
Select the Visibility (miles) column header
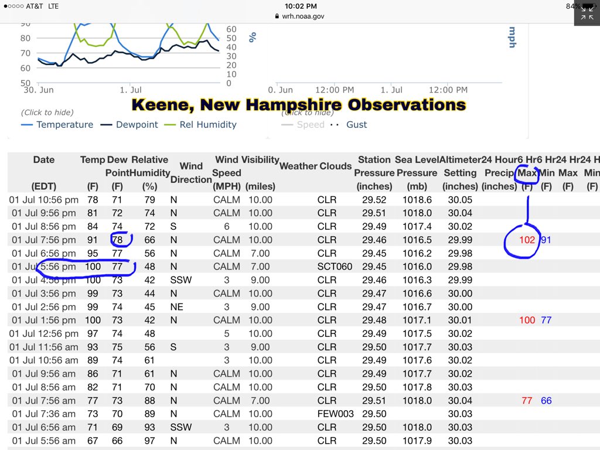(x=260, y=173)
